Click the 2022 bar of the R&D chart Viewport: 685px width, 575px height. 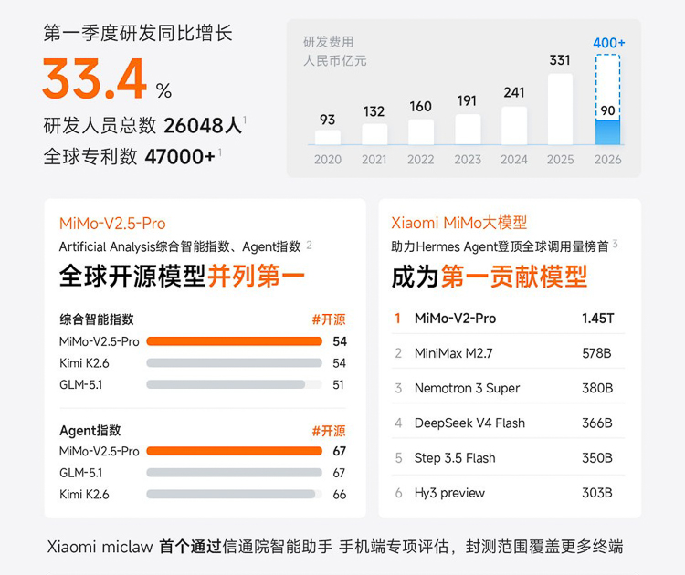(421, 131)
